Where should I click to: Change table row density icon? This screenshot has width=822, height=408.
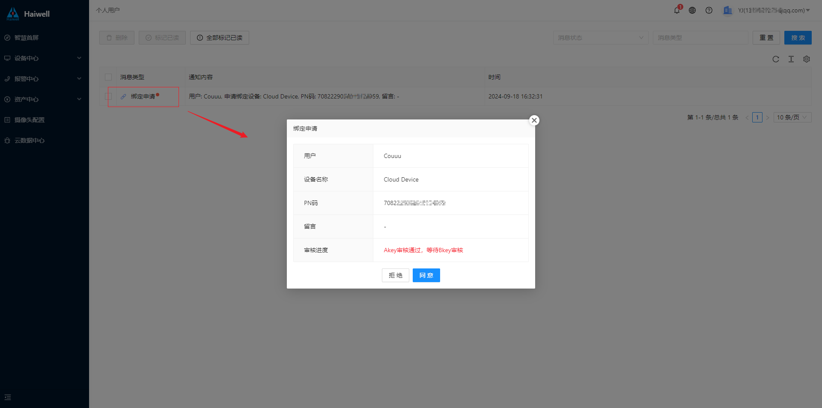(791, 59)
